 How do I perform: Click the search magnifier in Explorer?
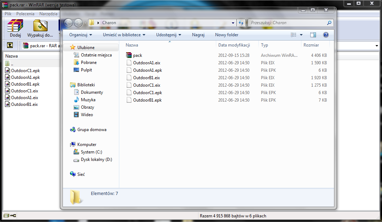329,23
